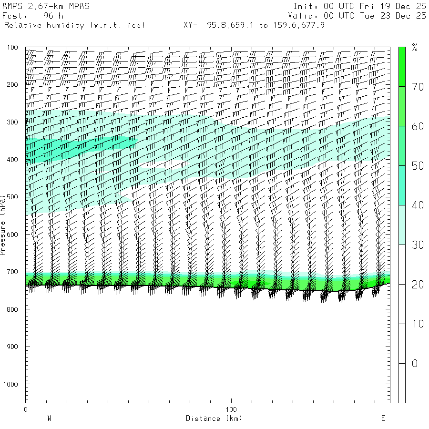
Task: Click the 300 hPa pressure axis label
Action: (12, 122)
